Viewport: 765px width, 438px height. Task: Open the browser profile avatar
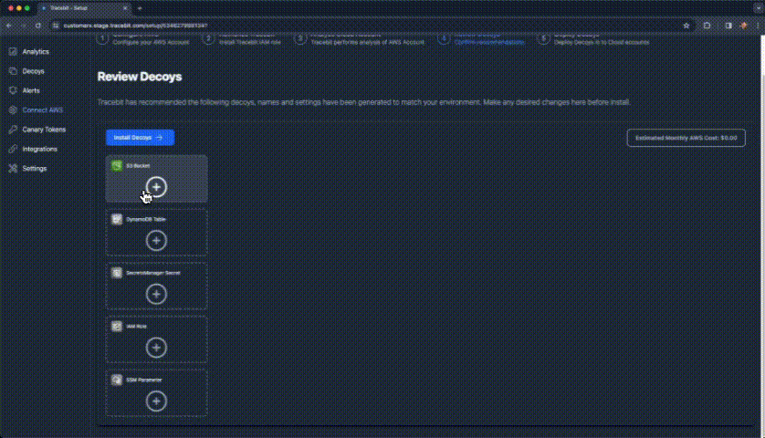744,26
